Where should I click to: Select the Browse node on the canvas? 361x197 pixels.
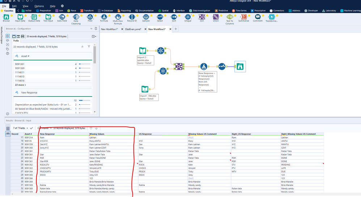tap(240, 67)
